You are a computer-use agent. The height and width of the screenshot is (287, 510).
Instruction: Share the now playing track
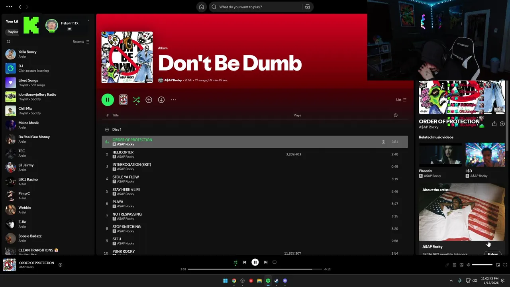click(494, 124)
